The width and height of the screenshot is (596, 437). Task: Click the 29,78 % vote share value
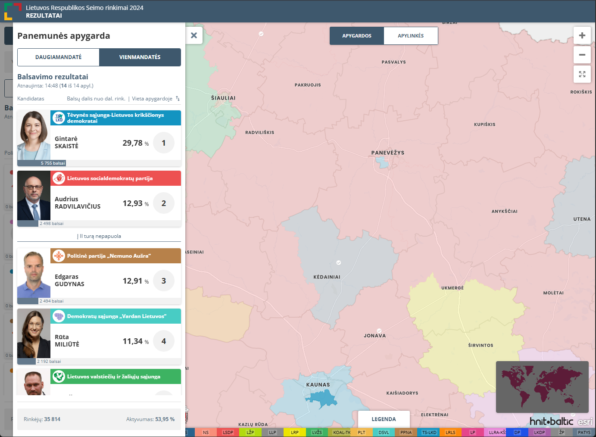pos(136,143)
